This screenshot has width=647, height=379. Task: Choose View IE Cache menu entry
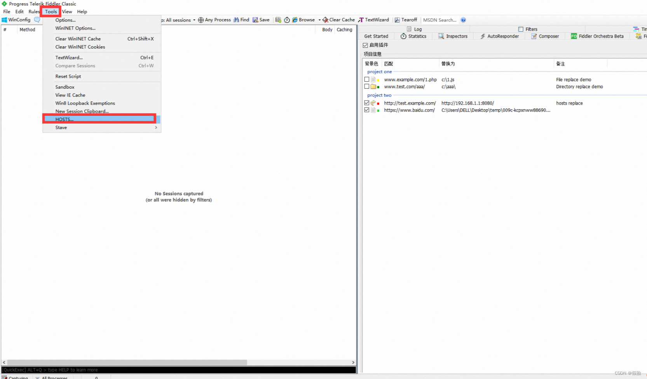pyautogui.click(x=102, y=95)
